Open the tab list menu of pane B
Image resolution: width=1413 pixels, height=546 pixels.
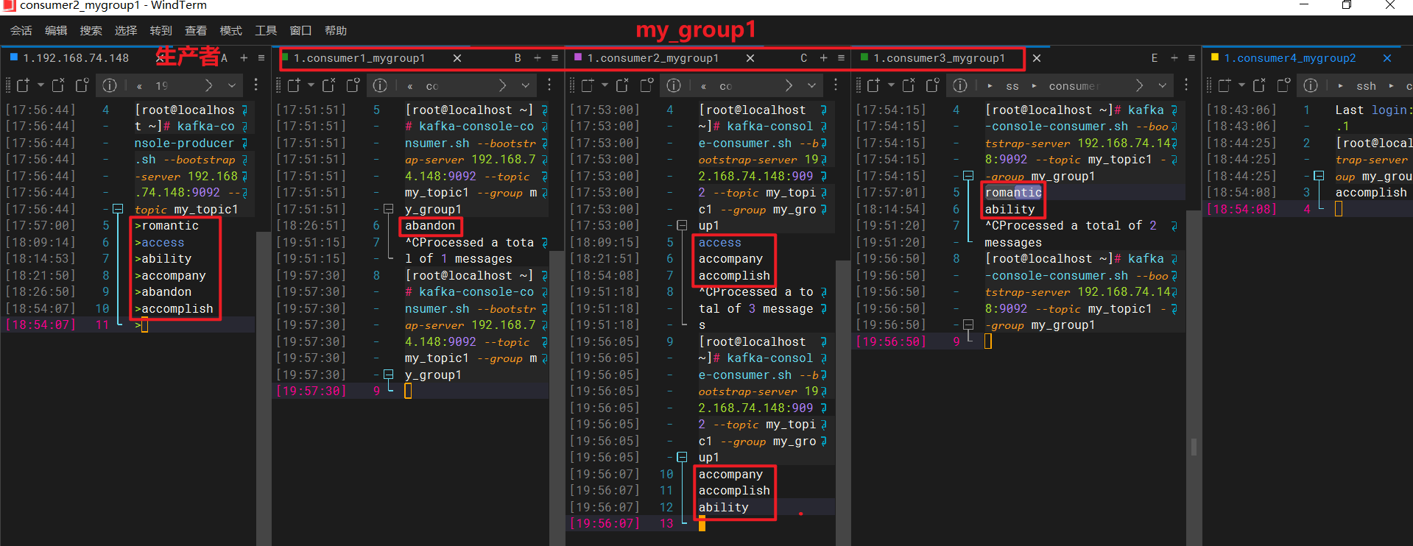click(x=555, y=57)
